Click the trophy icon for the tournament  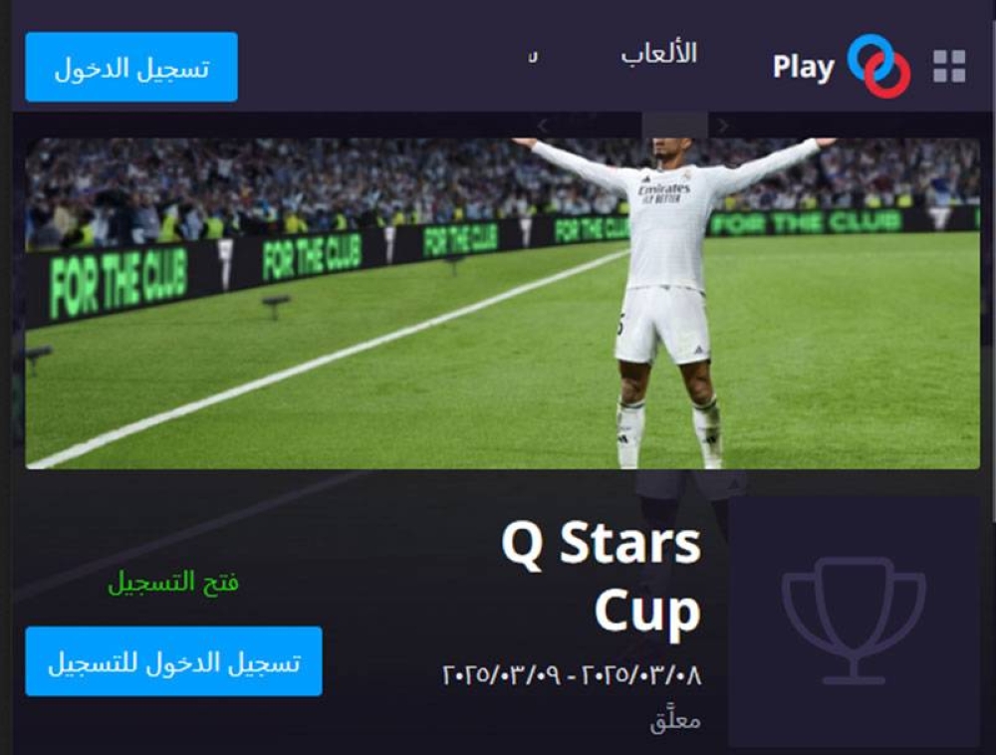pyautogui.click(x=854, y=621)
